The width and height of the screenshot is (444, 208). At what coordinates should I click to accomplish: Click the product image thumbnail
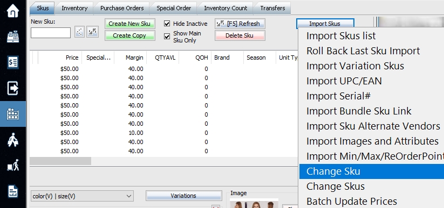click(254, 203)
